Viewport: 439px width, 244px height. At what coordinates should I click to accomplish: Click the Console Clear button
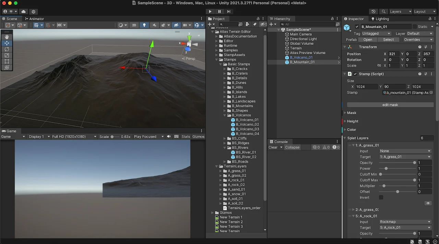(273, 147)
